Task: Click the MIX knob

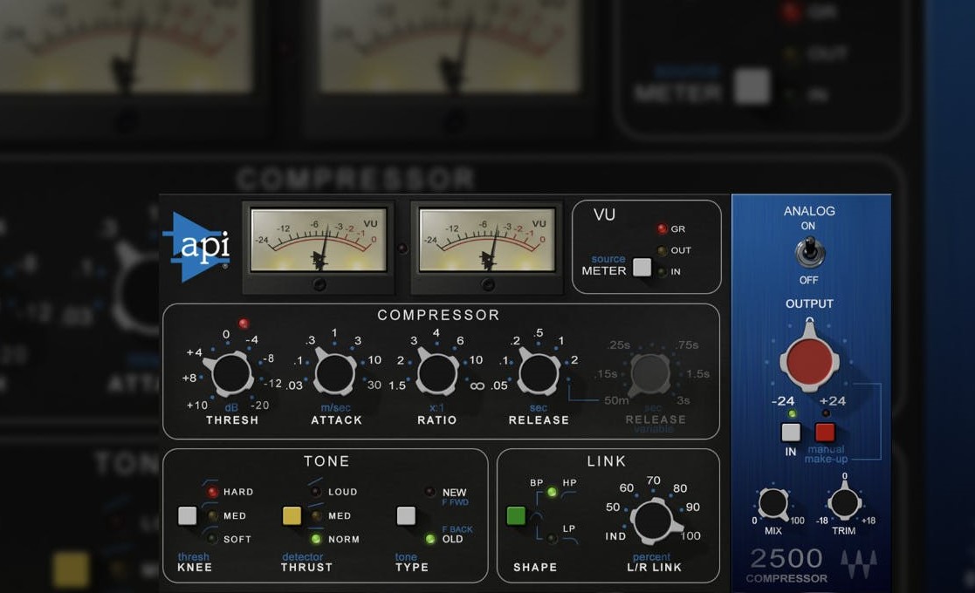Action: click(773, 503)
